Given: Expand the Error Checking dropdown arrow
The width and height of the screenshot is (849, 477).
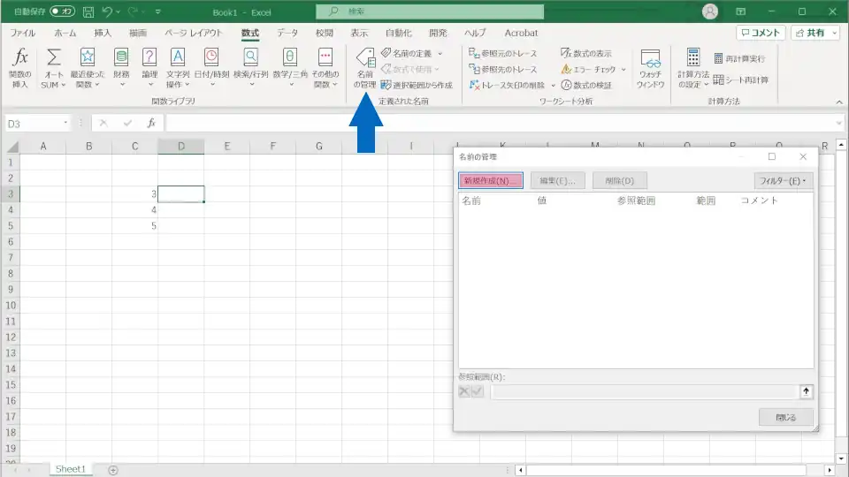Looking at the screenshot, I should pyautogui.click(x=623, y=69).
